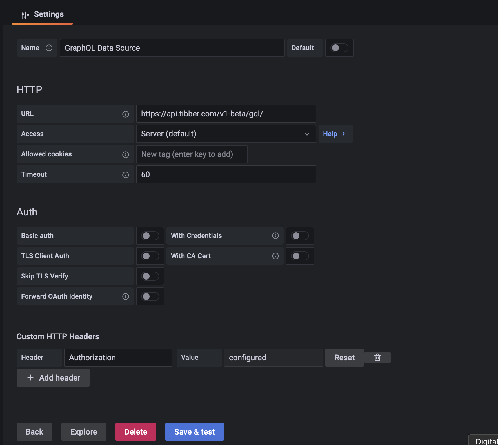Click the red Delete button
Viewport: 498px width, 445px height.
pyautogui.click(x=136, y=432)
